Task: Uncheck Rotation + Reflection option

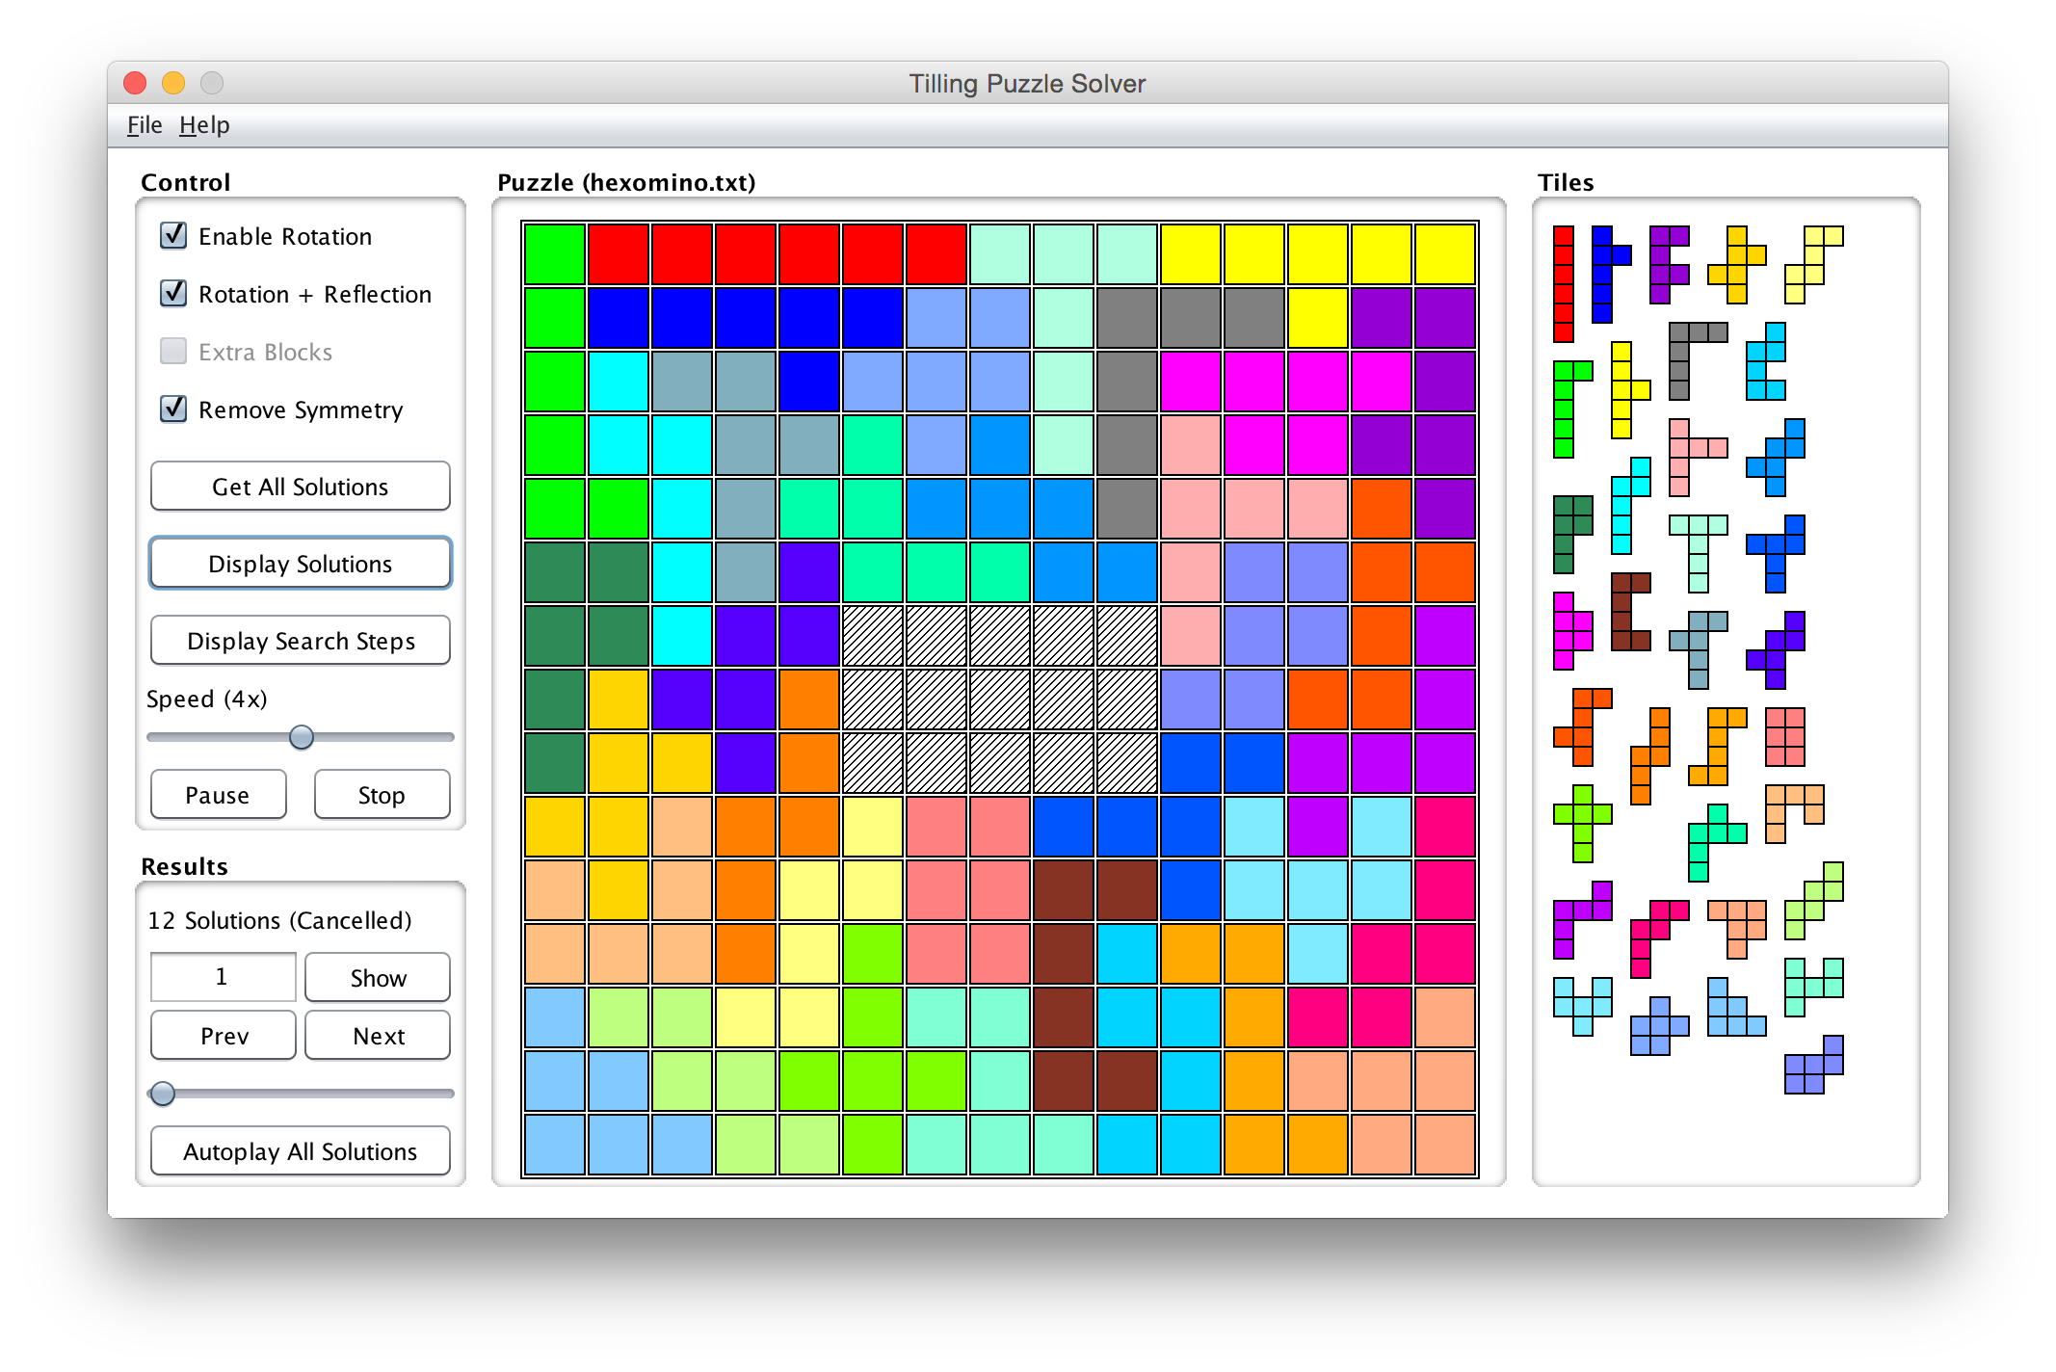Action: coord(173,293)
